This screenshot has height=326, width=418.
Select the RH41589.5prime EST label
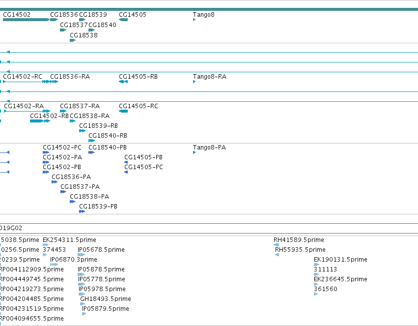tap(299, 240)
